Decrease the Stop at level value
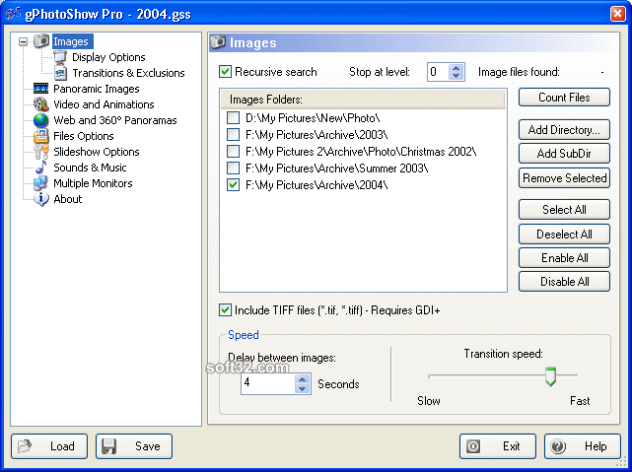Viewport: 632px width, 472px height. [x=456, y=76]
